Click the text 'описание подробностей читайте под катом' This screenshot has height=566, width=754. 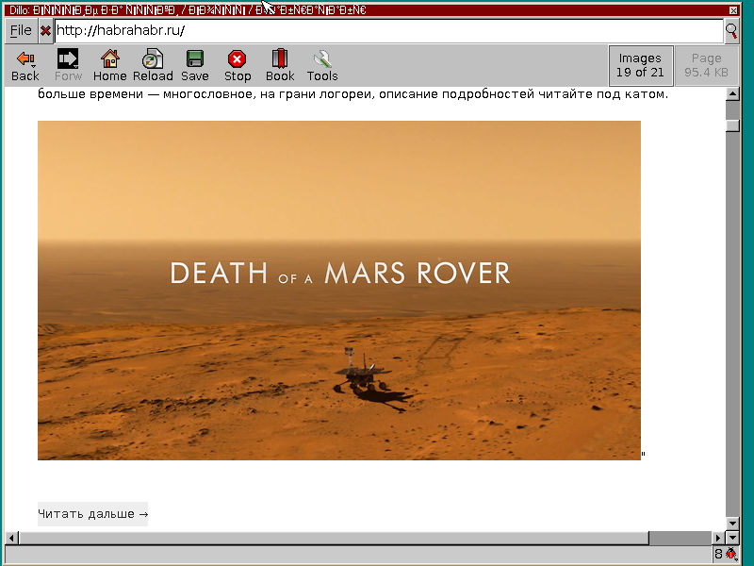[522, 93]
